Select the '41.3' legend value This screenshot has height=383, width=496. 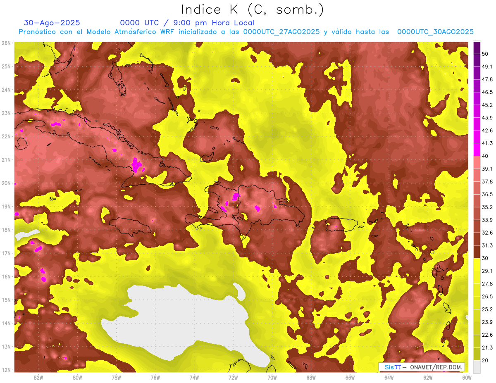487,143
